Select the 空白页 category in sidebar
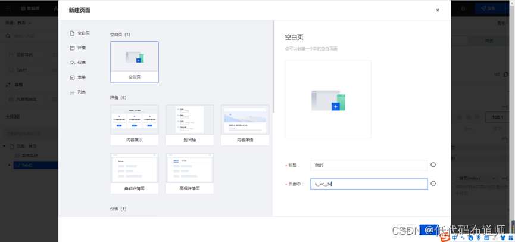Image resolution: width=515 pixels, height=242 pixels. (80, 33)
